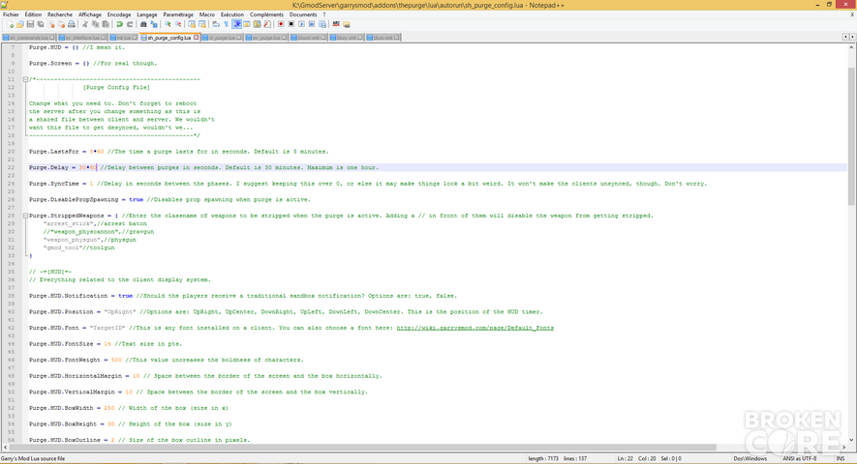Screen dimensions: 857x464
Task: Click the New file toolbar icon
Action: coord(10,24)
